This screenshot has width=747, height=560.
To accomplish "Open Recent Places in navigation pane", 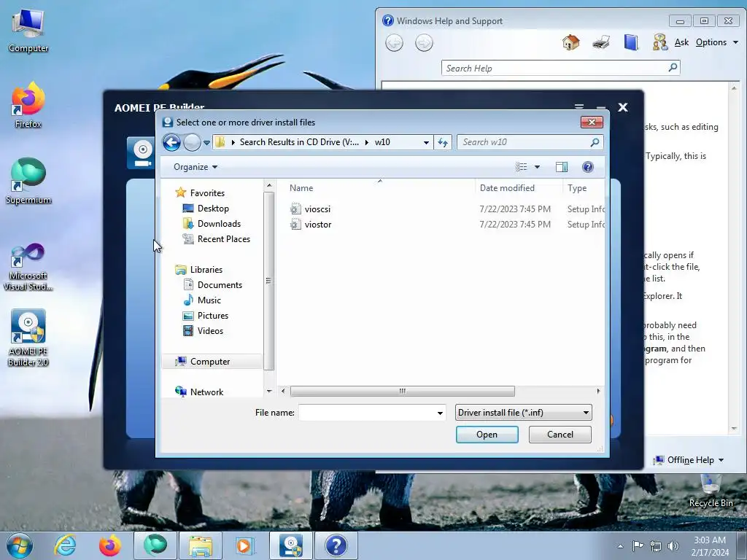I will [x=223, y=239].
